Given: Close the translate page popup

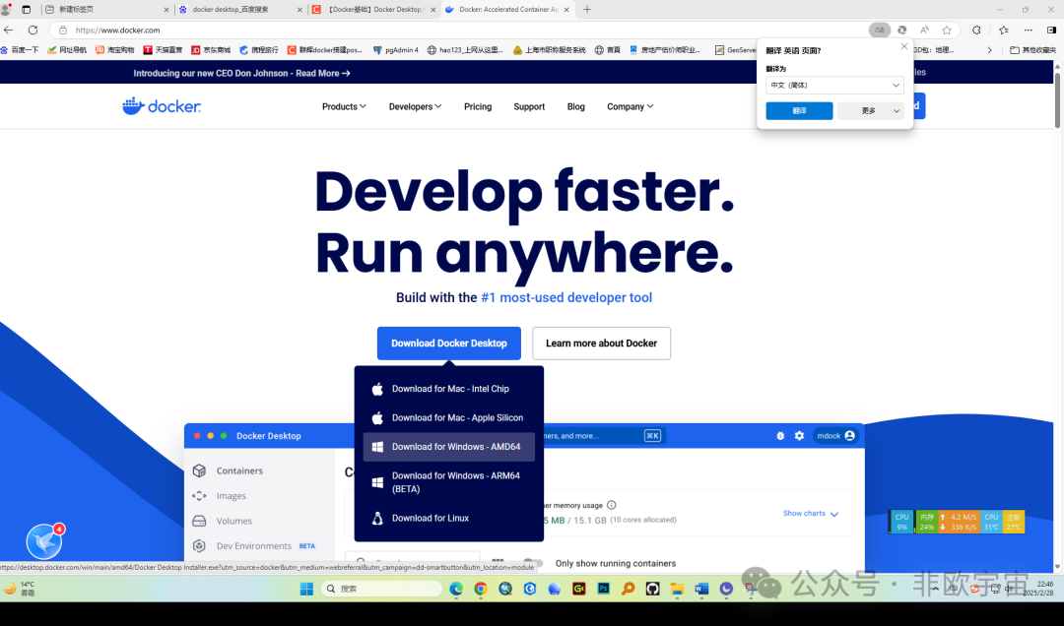Looking at the screenshot, I should pyautogui.click(x=903, y=46).
